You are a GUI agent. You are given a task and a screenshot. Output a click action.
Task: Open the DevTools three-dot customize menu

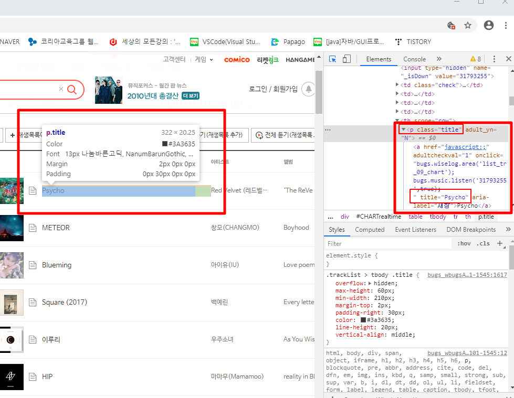(x=494, y=59)
